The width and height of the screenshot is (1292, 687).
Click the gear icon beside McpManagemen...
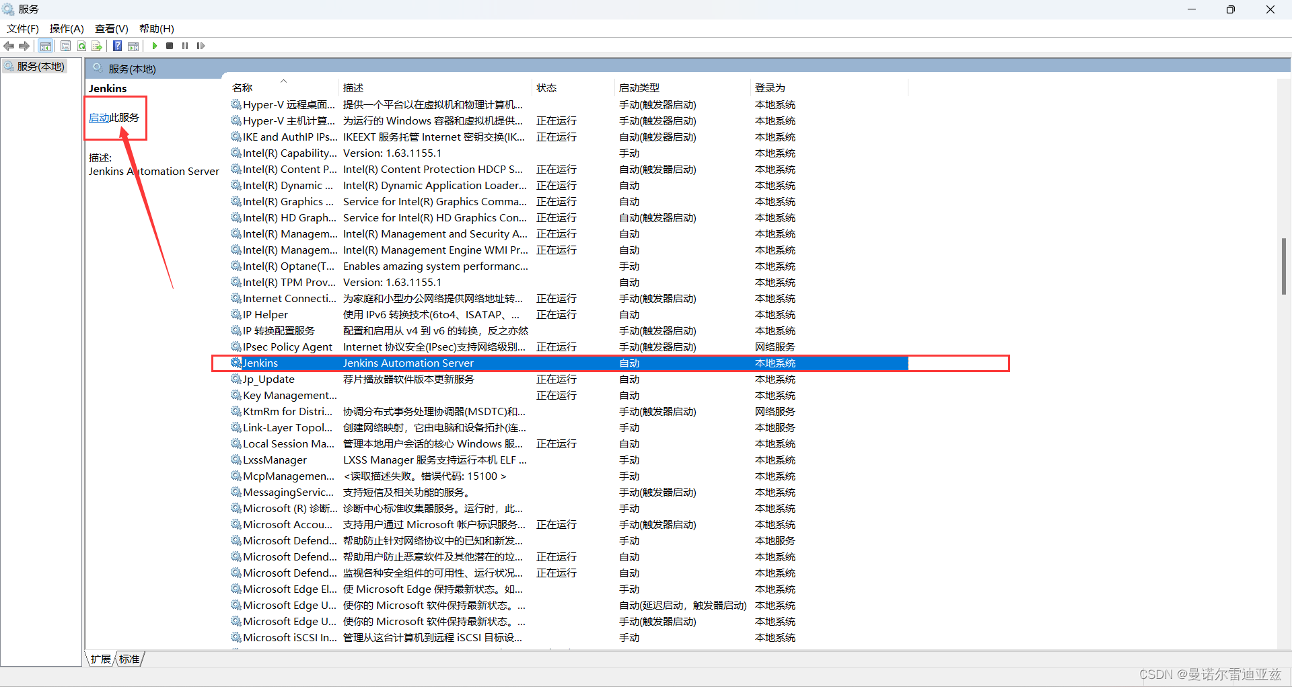(x=236, y=476)
